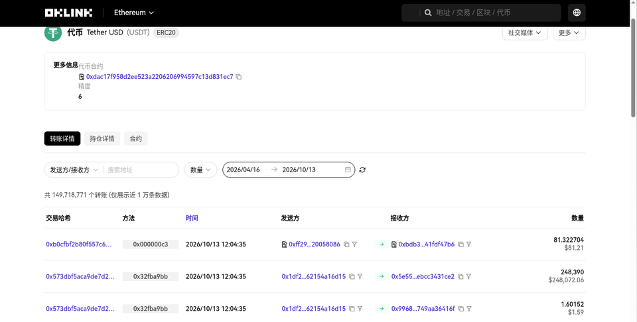Open the 发送方/接收方 selector

[74, 170]
